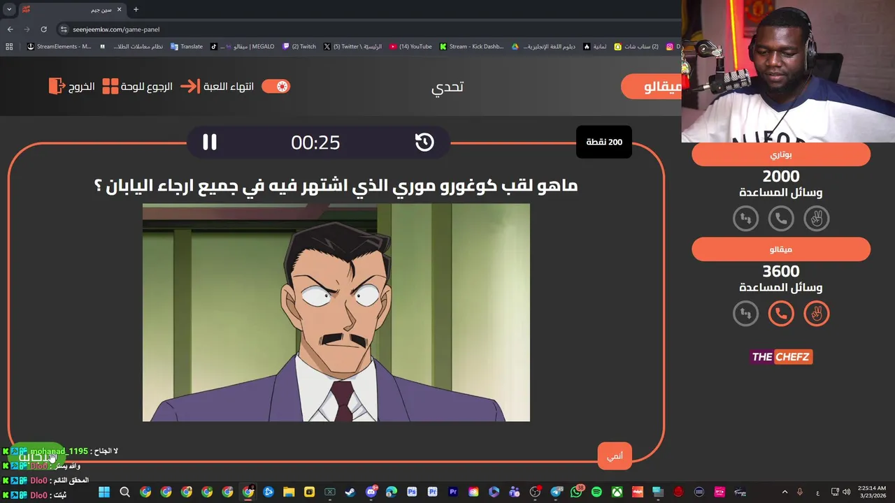Open the ثمانية bookmark
Screen dimensions: 895x503
click(595, 47)
